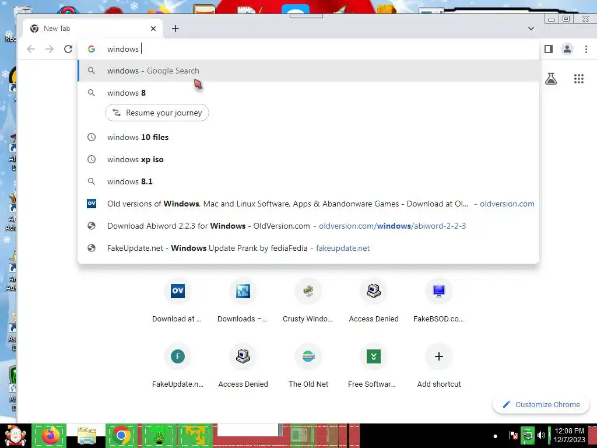
Task: Open the FakeBSOD.co... shortcut
Action: 438,301
